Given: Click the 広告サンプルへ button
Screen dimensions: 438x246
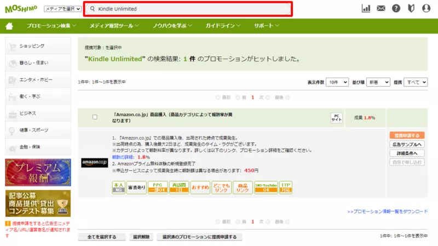Looking at the screenshot, I should pyautogui.click(x=407, y=144).
